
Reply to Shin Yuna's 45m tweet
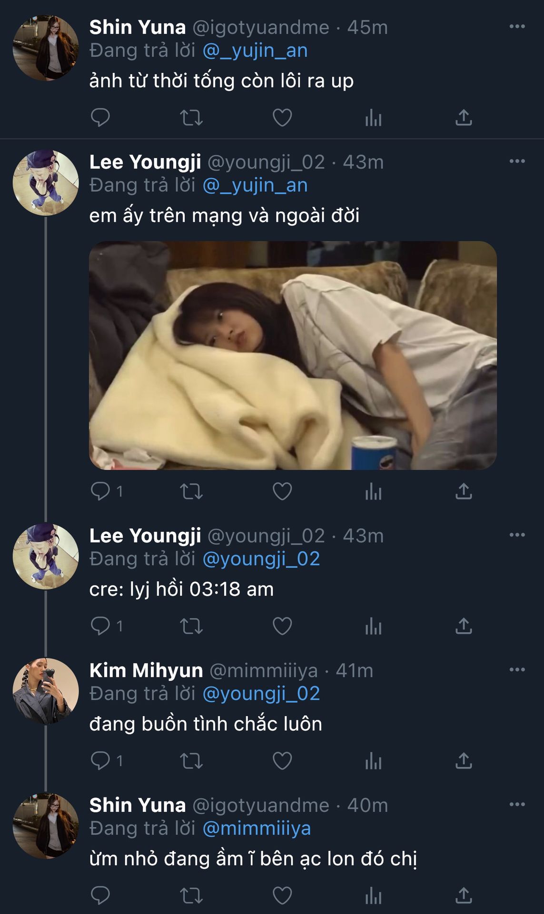100,118
